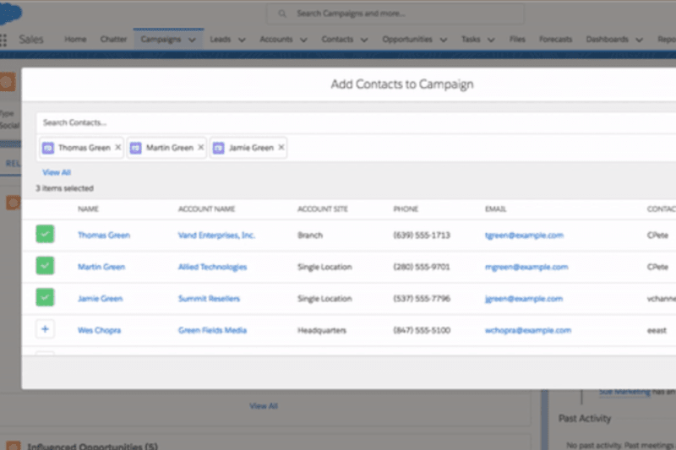
Task: Open Jamie Green contact link
Action: (100, 298)
